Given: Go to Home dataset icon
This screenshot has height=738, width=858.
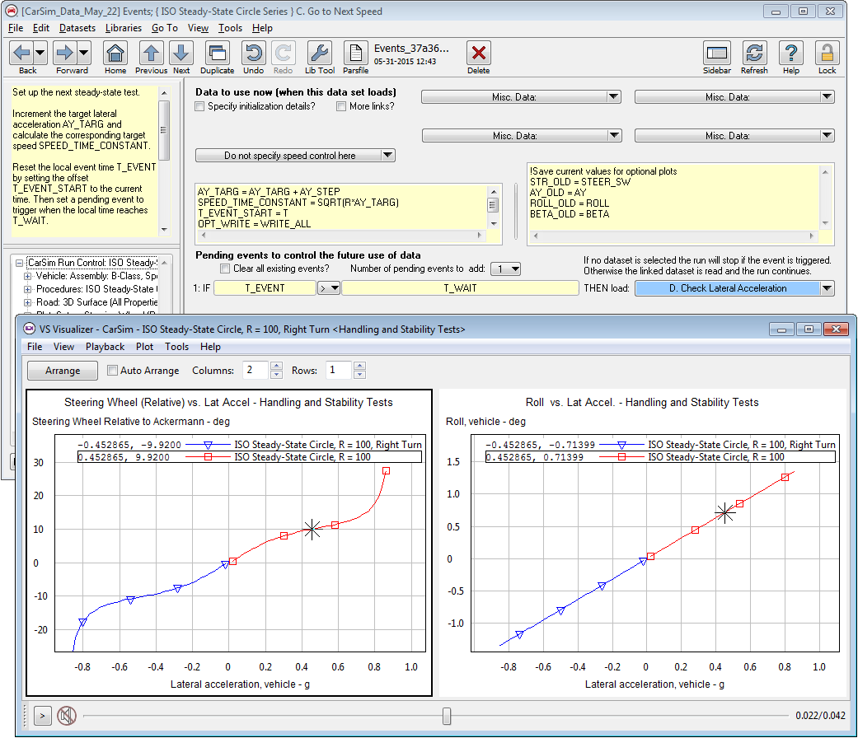Looking at the screenshot, I should [115, 53].
